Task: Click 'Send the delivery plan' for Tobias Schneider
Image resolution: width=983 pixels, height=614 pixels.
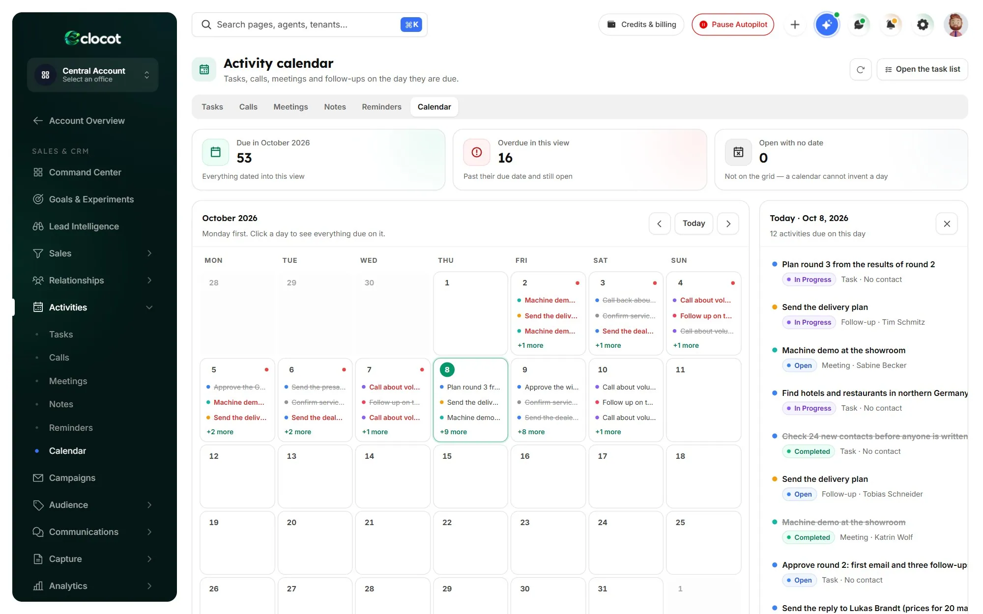Action: pyautogui.click(x=825, y=479)
